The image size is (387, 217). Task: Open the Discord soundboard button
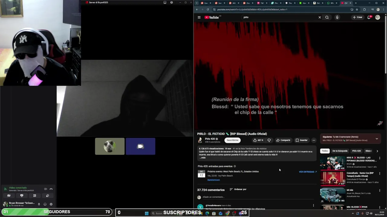tap(47, 196)
